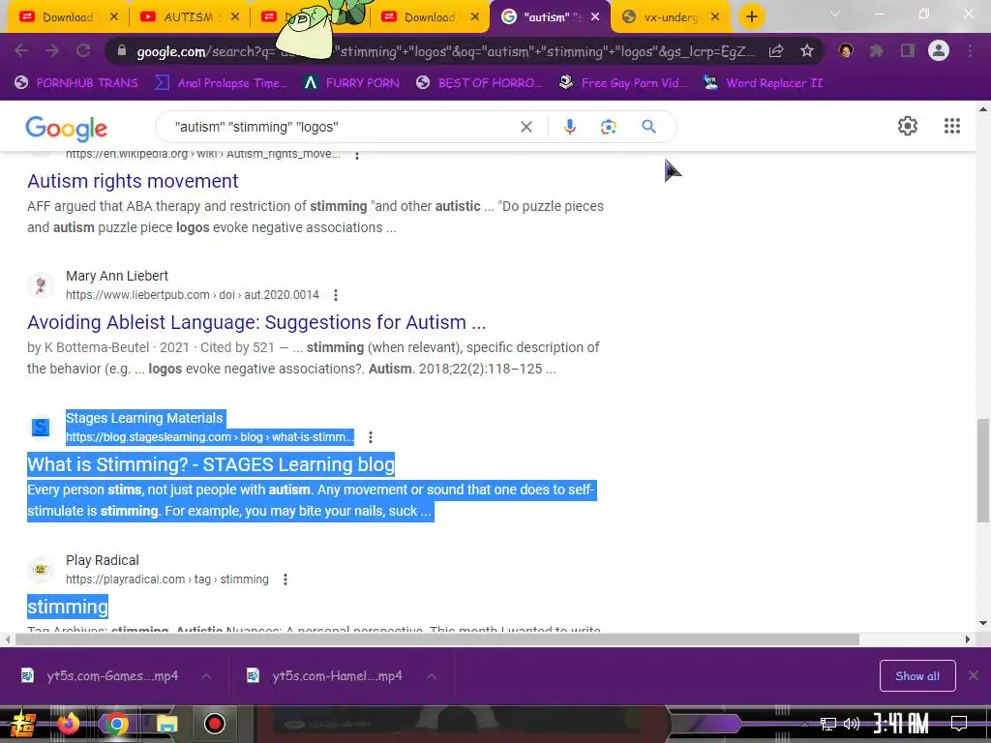Click the right arrow of horizontal scrollbar
This screenshot has height=743, width=991.
[968, 639]
